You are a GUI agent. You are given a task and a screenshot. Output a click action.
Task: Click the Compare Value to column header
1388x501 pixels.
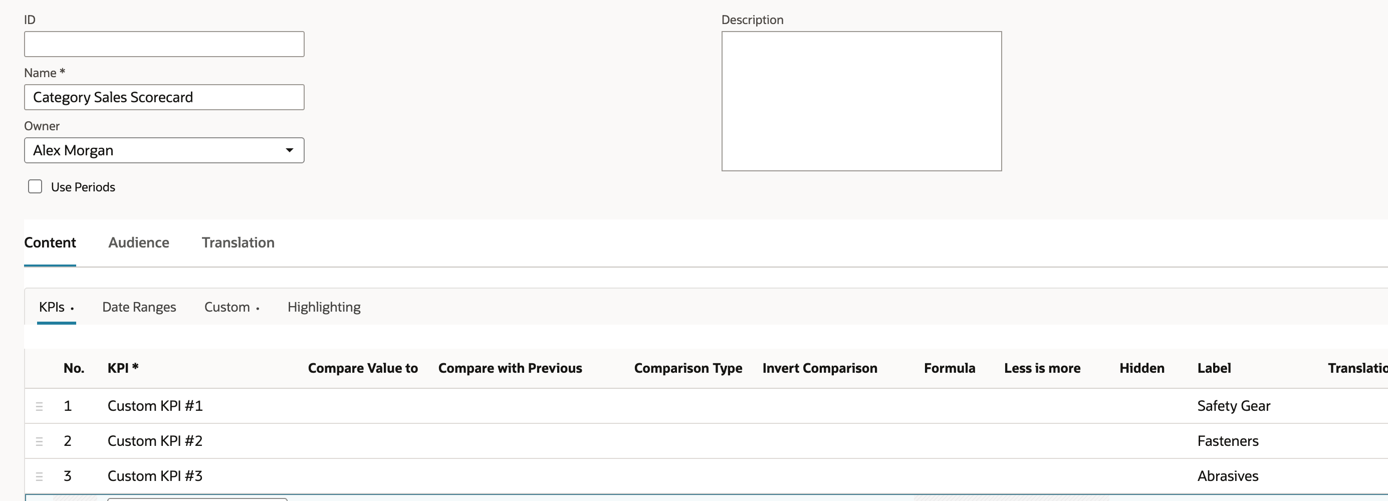(363, 368)
